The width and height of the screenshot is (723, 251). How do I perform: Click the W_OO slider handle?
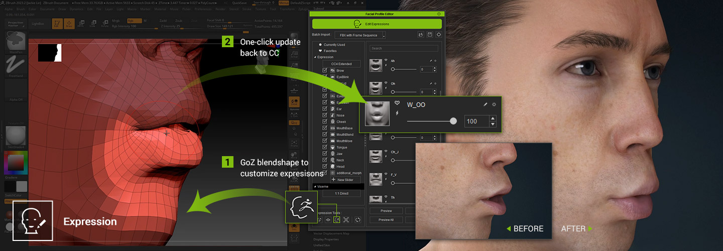(x=453, y=121)
